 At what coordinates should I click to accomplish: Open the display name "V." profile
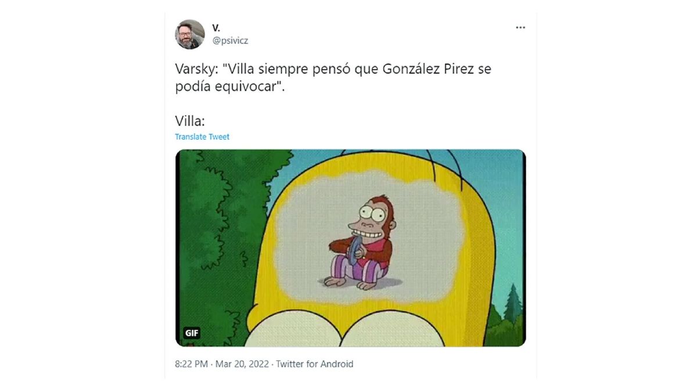coord(216,27)
